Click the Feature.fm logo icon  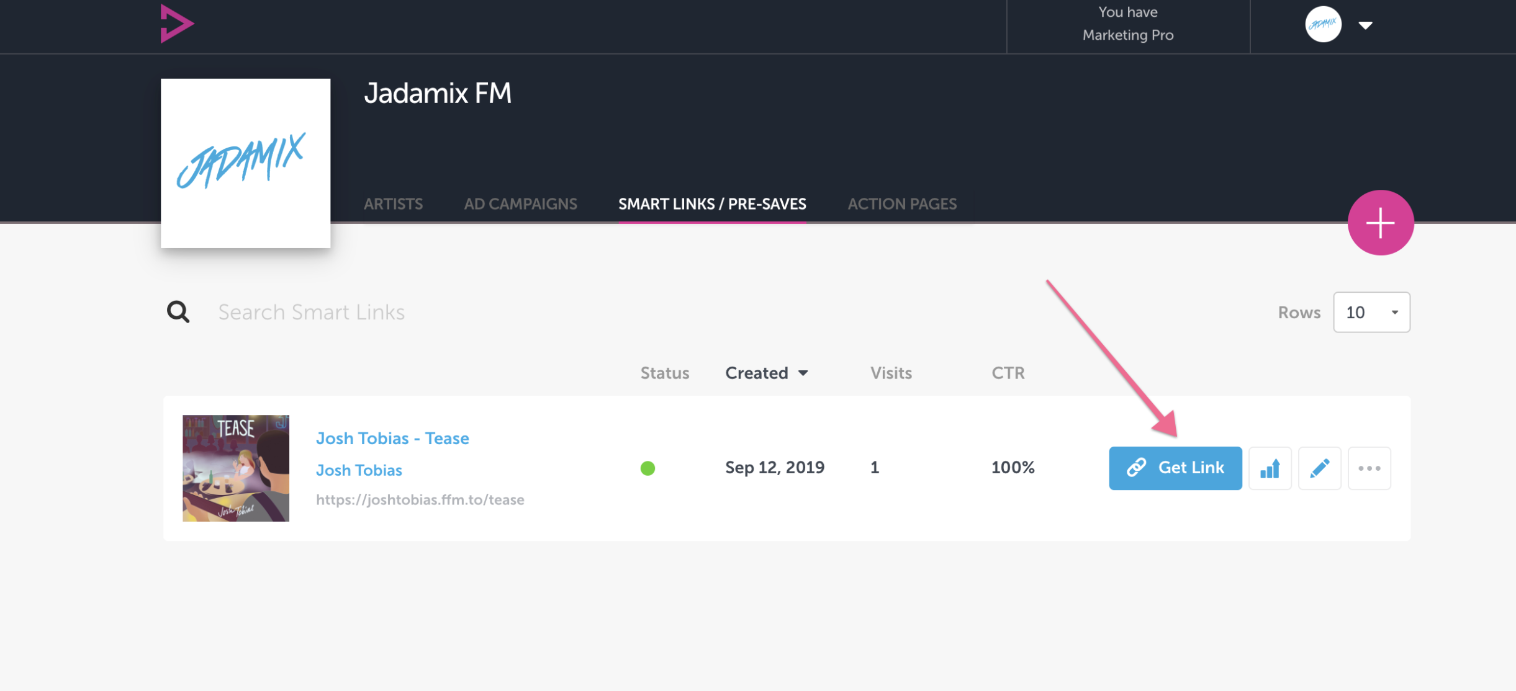click(x=177, y=24)
